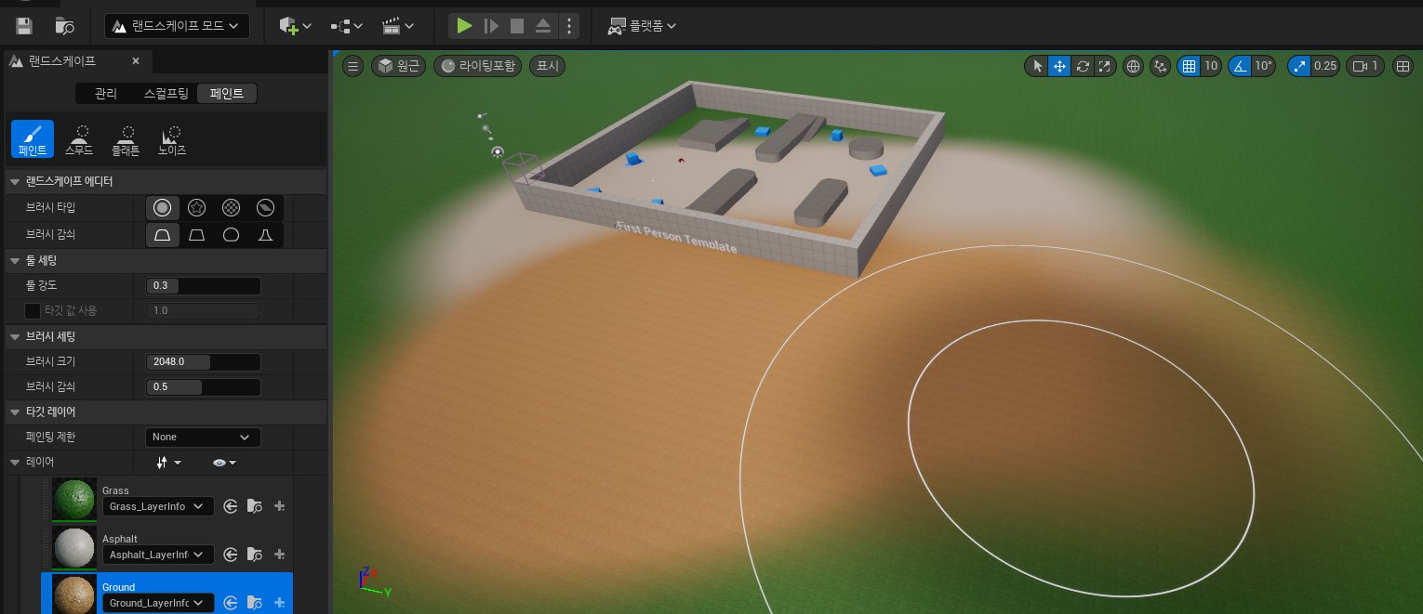Open the Perspective (원근) view menu

coord(398,66)
